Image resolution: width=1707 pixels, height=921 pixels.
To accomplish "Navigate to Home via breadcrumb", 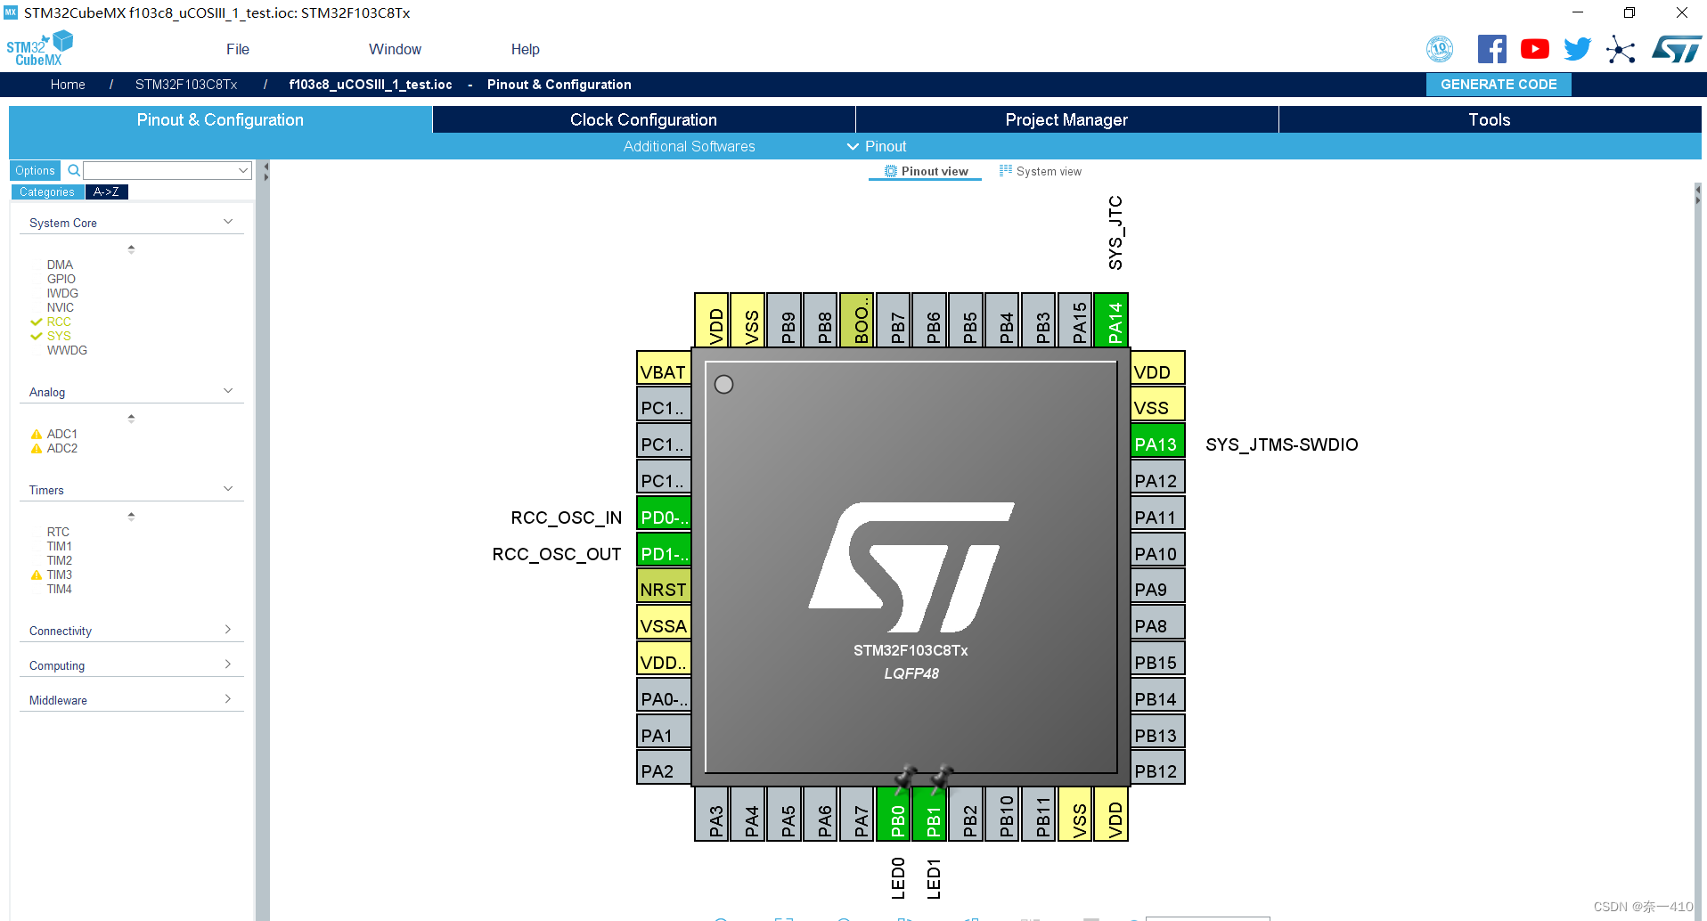I will [67, 84].
